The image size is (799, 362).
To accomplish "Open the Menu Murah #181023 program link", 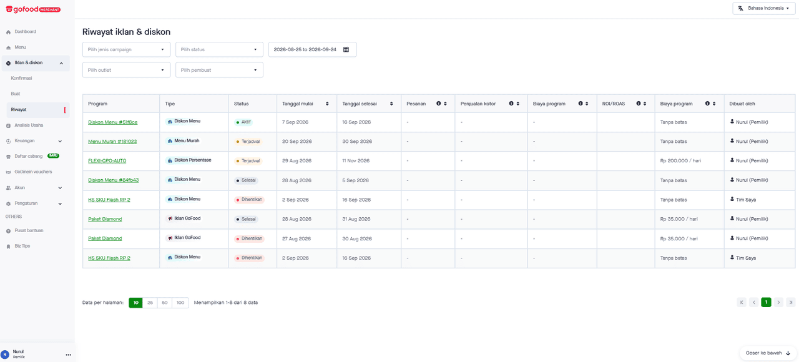I will pos(112,142).
